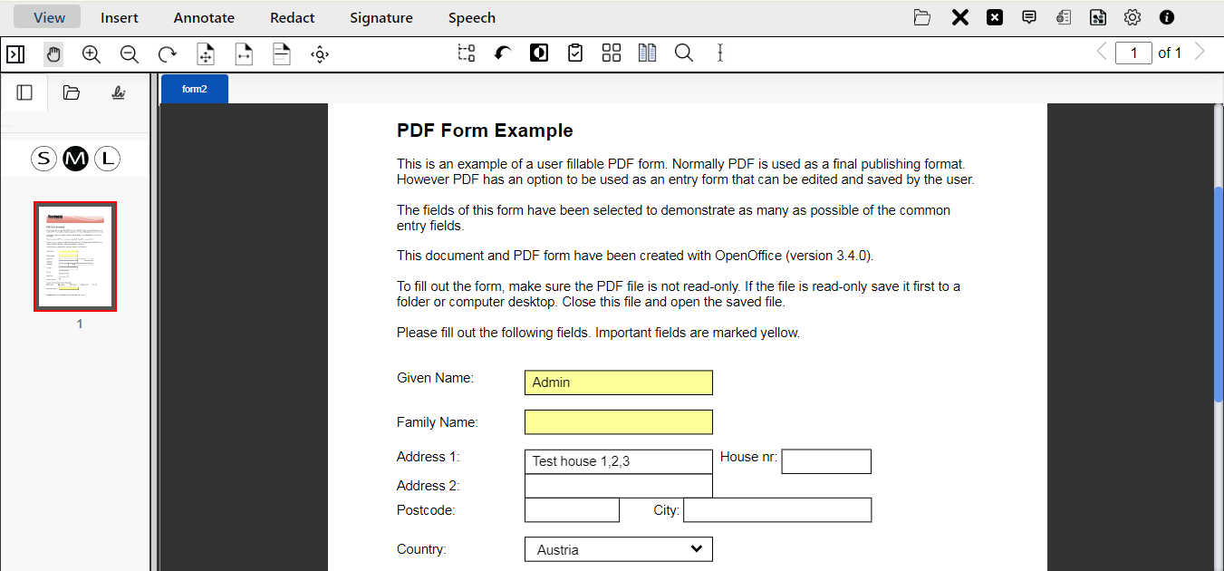Open the document search tool
1224x571 pixels.
(x=683, y=53)
